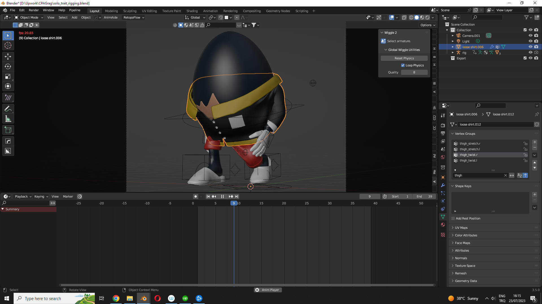
Task: Click the Reset Physics button
Action: point(404,58)
